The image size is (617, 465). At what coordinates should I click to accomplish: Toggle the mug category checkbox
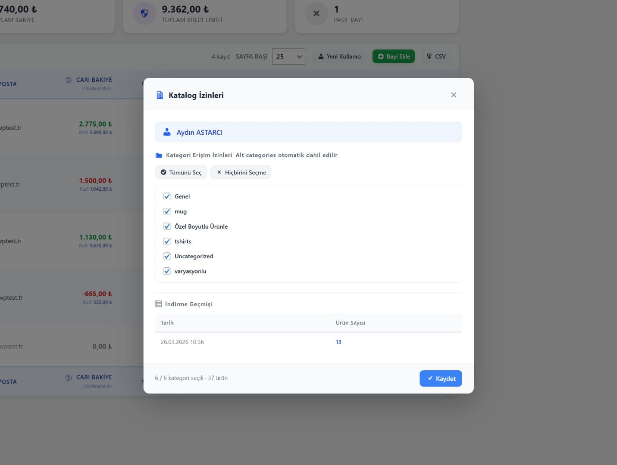(167, 211)
